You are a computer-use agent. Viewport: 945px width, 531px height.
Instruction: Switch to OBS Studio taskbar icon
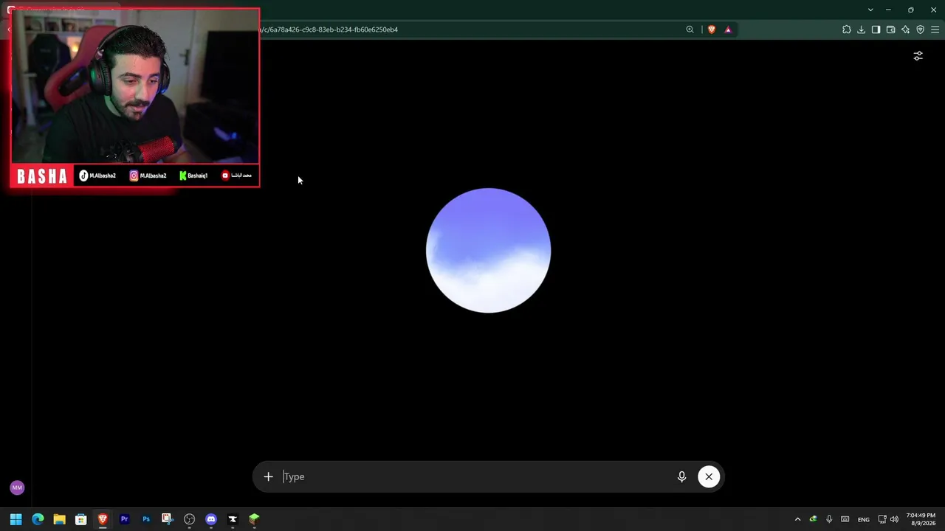[x=189, y=519]
